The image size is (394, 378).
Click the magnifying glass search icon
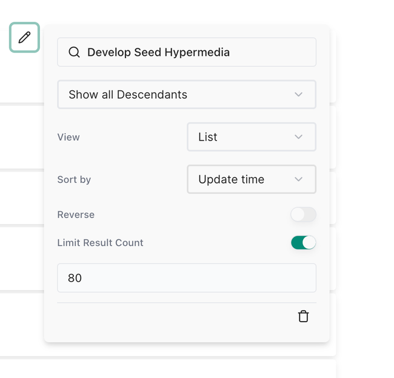click(74, 52)
